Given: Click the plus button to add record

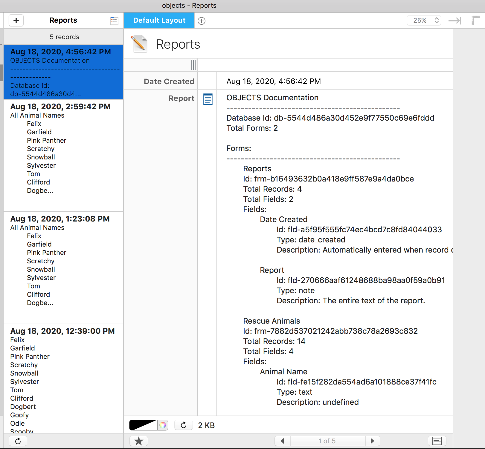Looking at the screenshot, I should [16, 21].
